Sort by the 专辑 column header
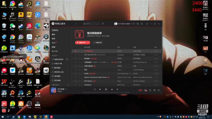 tap(135, 47)
